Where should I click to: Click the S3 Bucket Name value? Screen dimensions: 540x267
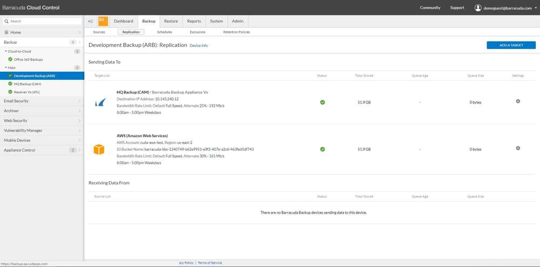coord(199,149)
